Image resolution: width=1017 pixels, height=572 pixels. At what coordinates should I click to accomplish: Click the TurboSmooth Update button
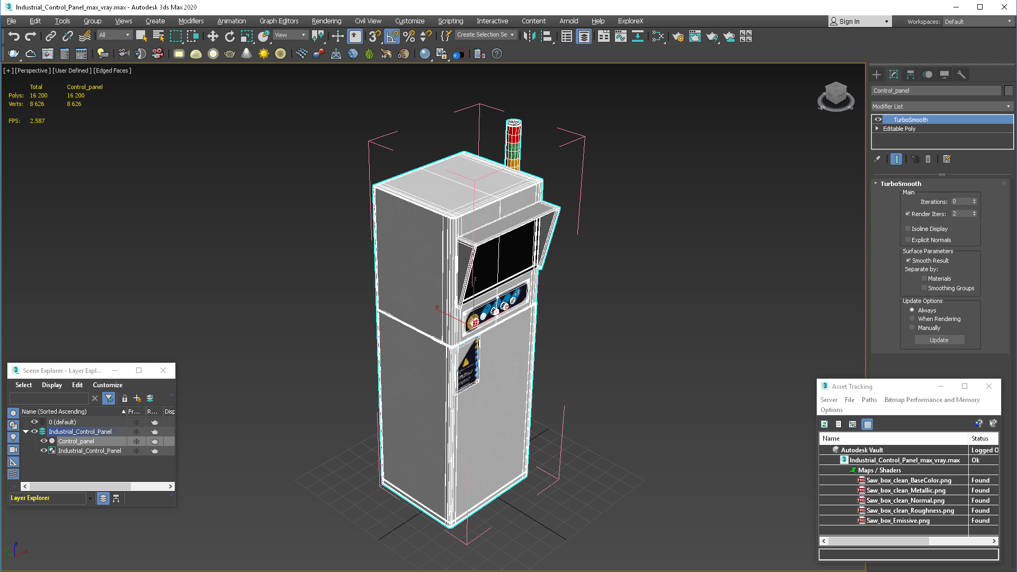pos(939,340)
